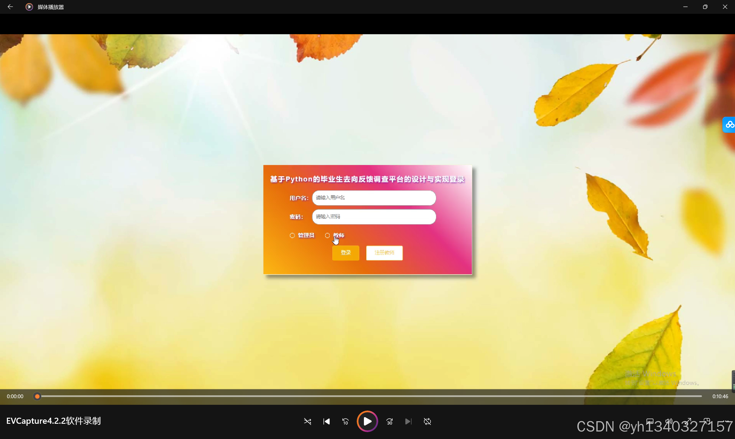Open mini player view

coord(707,421)
